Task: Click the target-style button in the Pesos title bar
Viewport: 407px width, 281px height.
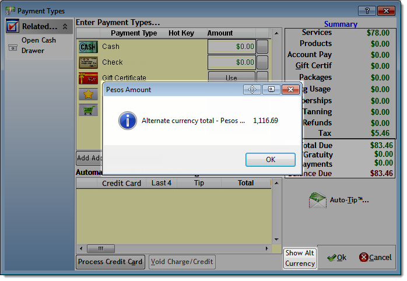Action: [252, 89]
